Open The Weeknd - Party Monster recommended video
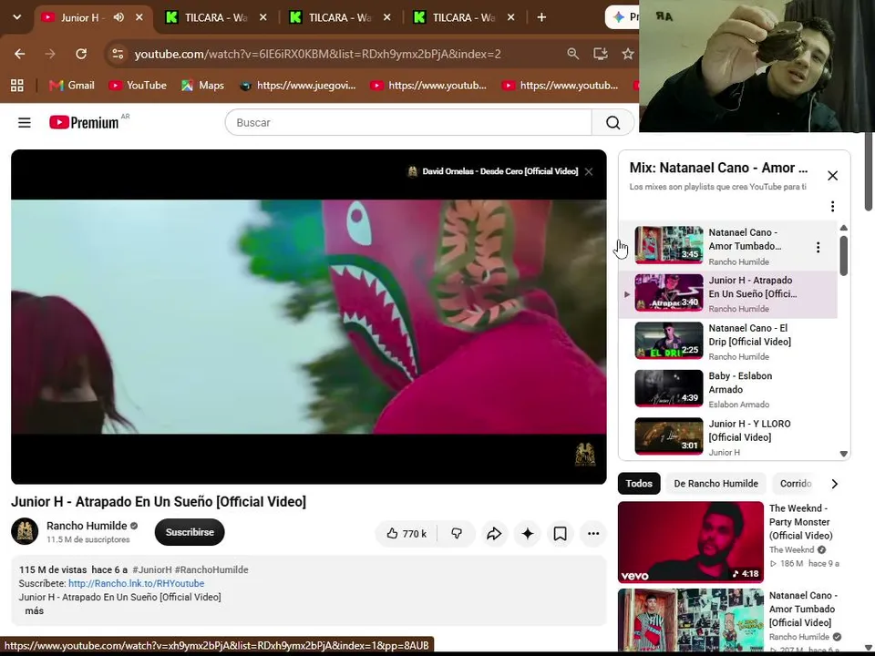 pyautogui.click(x=691, y=541)
